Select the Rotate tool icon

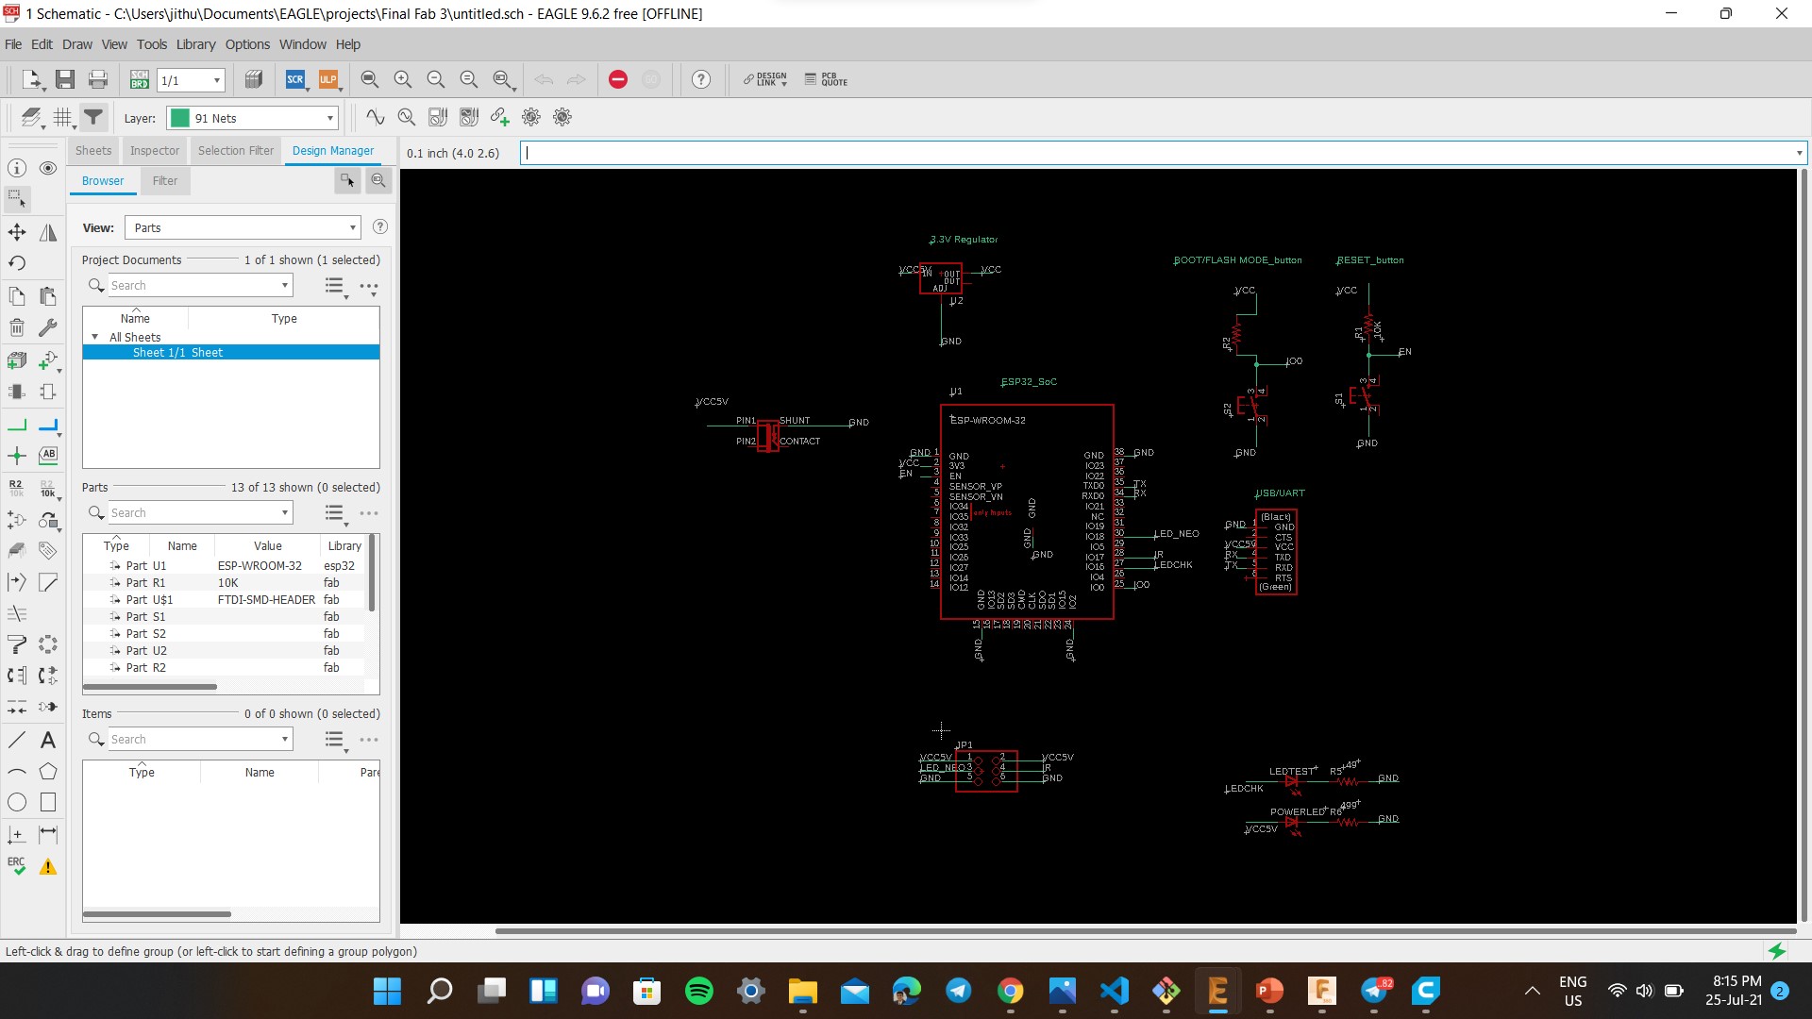(17, 263)
